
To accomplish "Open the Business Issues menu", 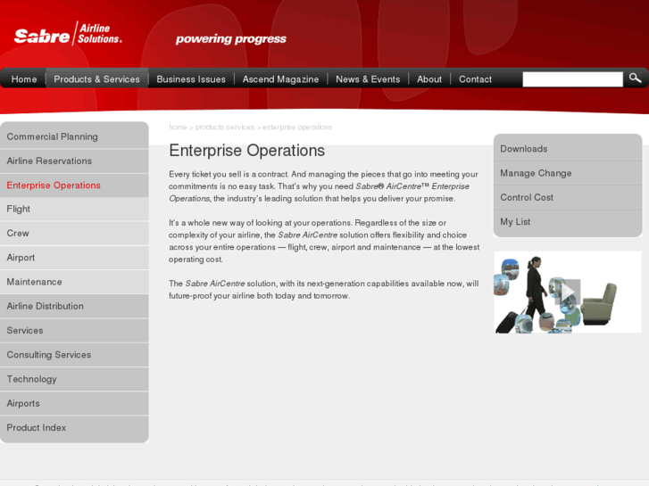I will 191,79.
